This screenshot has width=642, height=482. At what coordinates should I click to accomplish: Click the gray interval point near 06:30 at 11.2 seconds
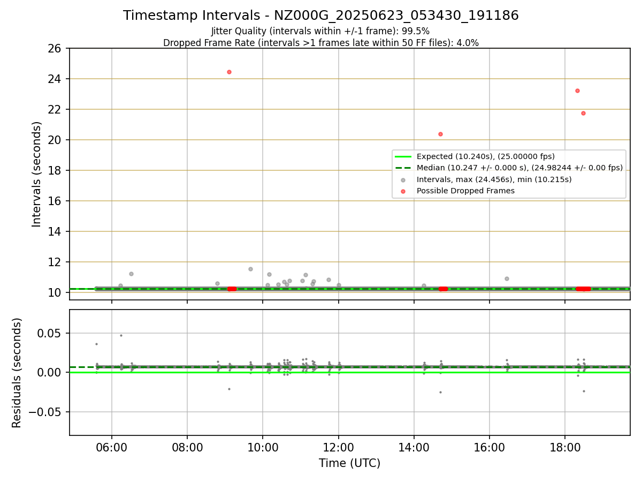click(131, 274)
